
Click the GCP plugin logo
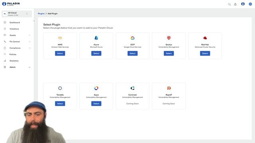(133, 38)
